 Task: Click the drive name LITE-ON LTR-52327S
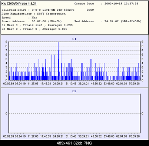pyautogui.click(x=58, y=10)
